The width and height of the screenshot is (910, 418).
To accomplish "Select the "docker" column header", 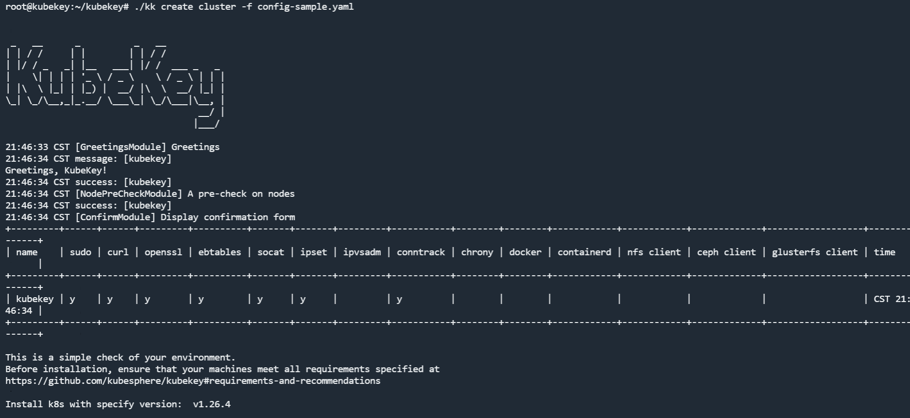I will point(525,252).
